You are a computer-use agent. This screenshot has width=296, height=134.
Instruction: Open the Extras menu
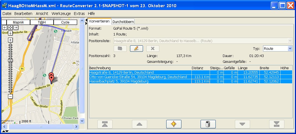(x=79, y=14)
